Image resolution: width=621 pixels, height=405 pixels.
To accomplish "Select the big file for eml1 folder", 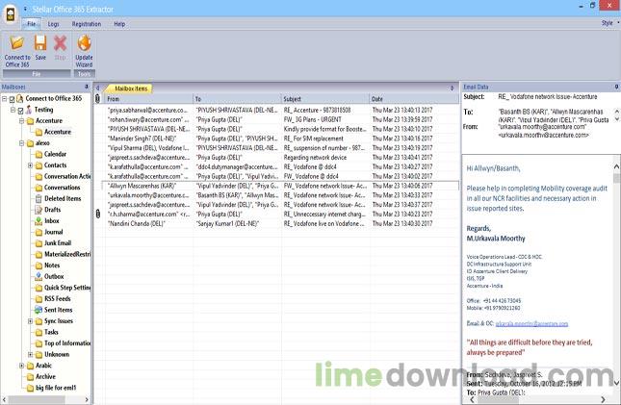I will 56,388.
